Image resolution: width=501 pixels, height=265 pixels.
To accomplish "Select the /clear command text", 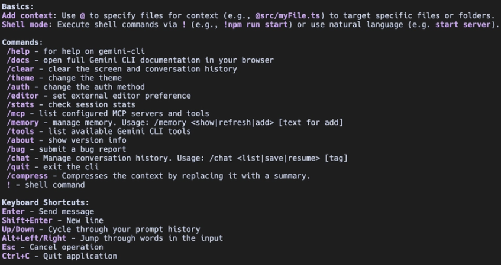I will click(21, 69).
